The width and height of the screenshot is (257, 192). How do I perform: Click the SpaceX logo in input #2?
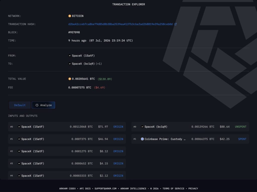(x=19, y=151)
